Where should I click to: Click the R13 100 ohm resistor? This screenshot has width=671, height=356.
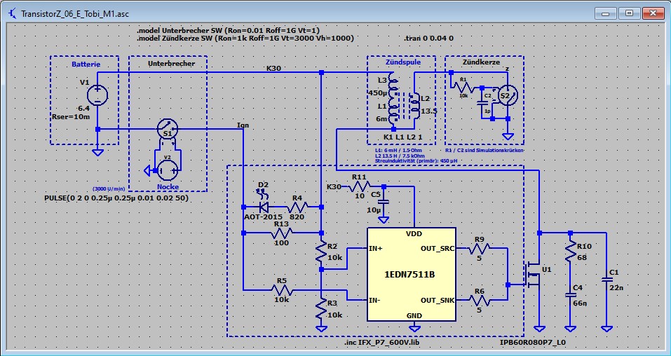tap(283, 233)
